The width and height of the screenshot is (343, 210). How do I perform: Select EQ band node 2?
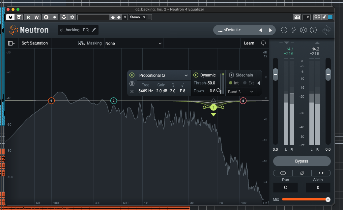[x=114, y=101]
